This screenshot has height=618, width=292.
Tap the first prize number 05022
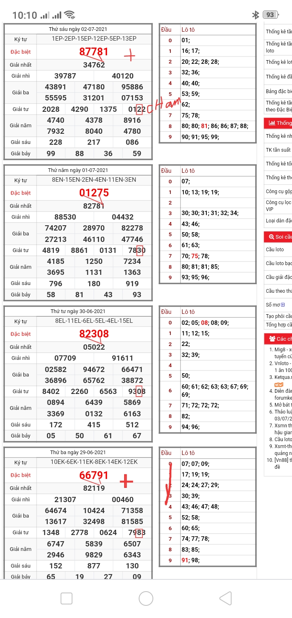(x=94, y=347)
